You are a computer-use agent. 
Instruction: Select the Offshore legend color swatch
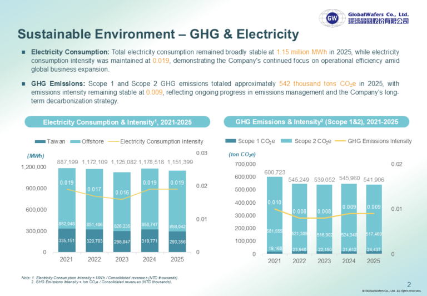(75, 142)
